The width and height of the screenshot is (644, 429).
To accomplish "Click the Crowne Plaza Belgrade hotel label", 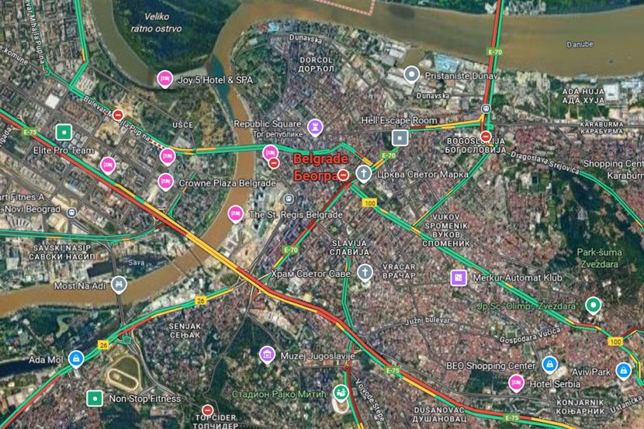I will point(227,183).
